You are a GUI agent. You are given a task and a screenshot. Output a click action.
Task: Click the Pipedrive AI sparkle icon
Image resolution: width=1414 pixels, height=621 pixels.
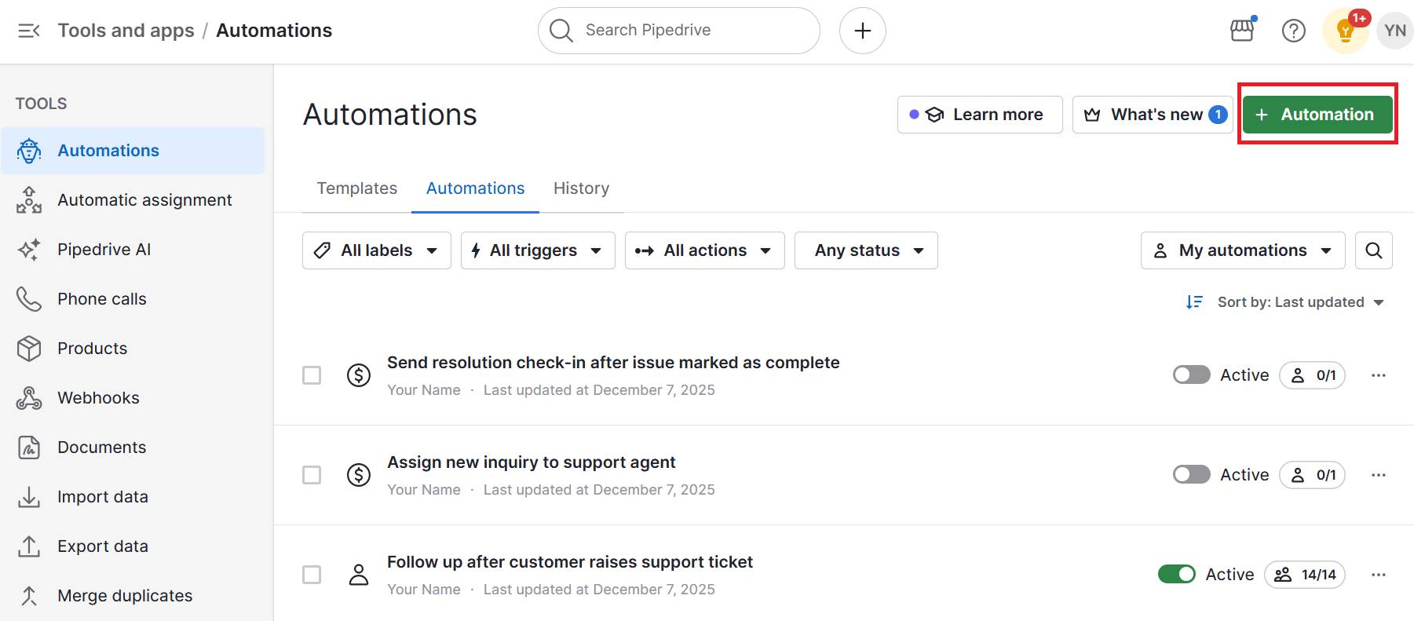(29, 250)
